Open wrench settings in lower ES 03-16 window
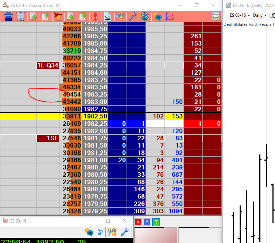 [124, 232]
